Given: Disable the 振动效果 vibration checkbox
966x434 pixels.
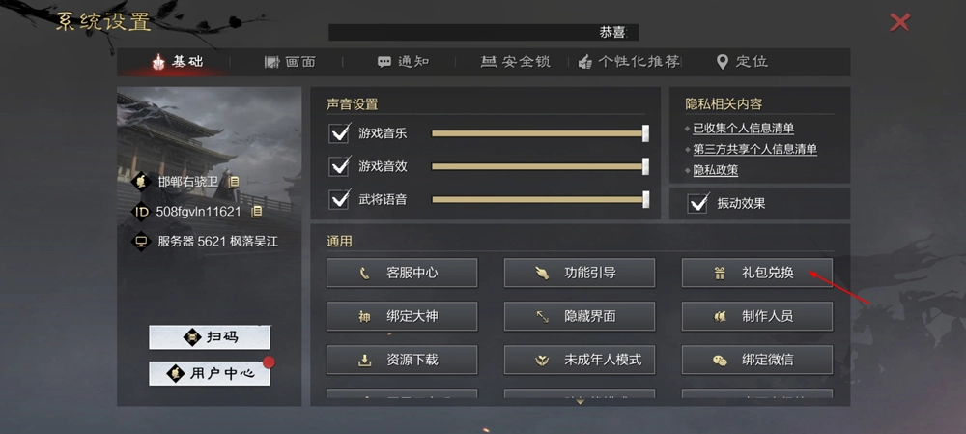Looking at the screenshot, I should click(698, 203).
